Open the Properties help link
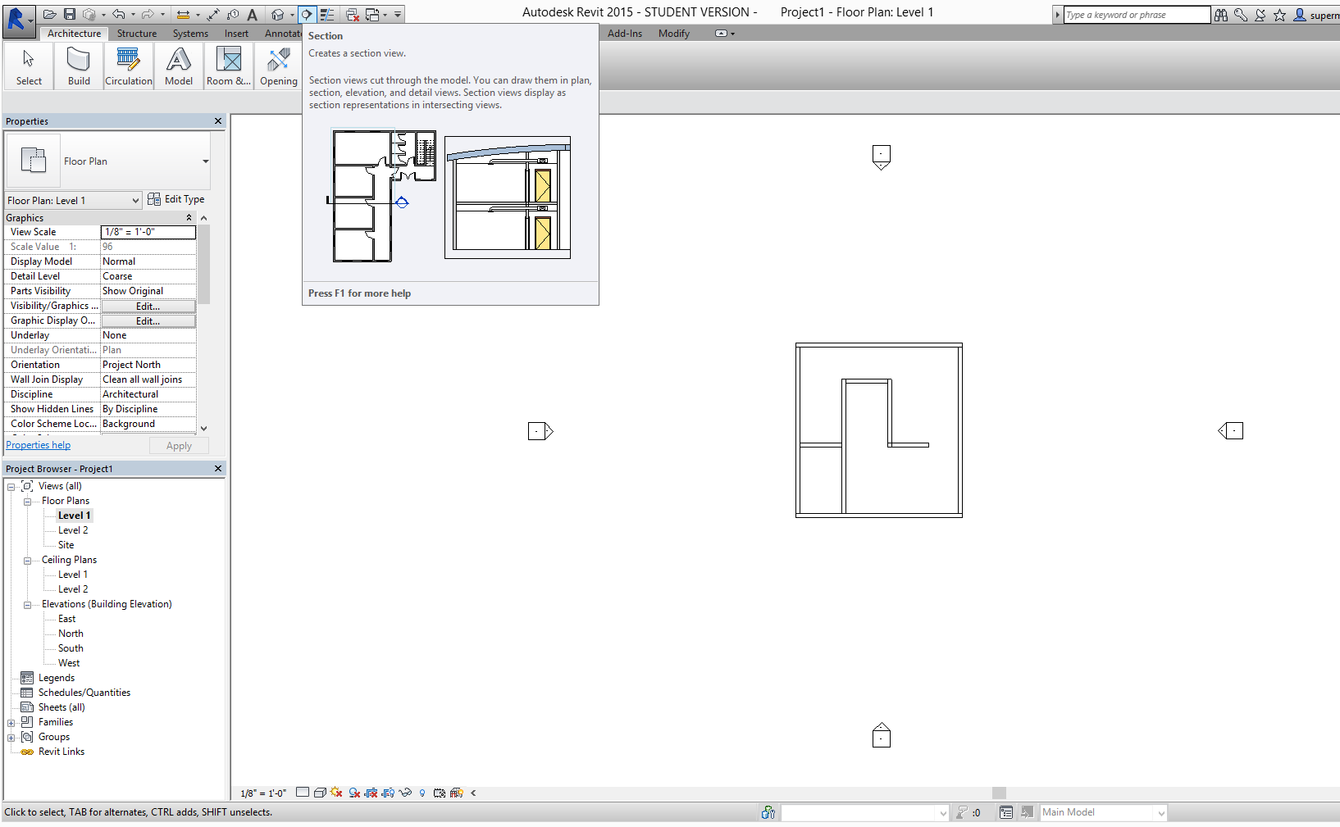Image resolution: width=1340 pixels, height=827 pixels. pyautogui.click(x=39, y=445)
